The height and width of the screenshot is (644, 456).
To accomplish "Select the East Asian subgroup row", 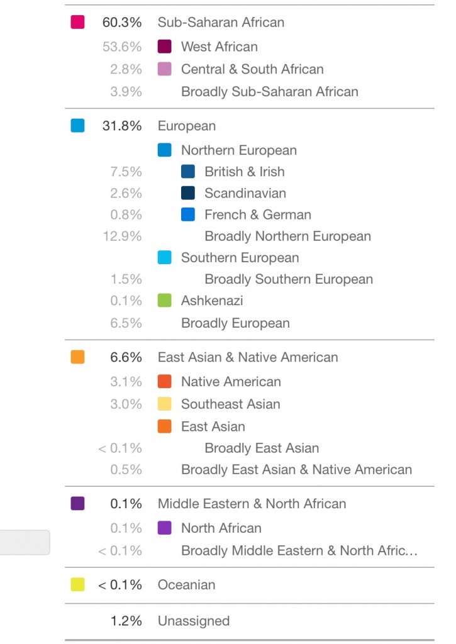I will tap(213, 426).
